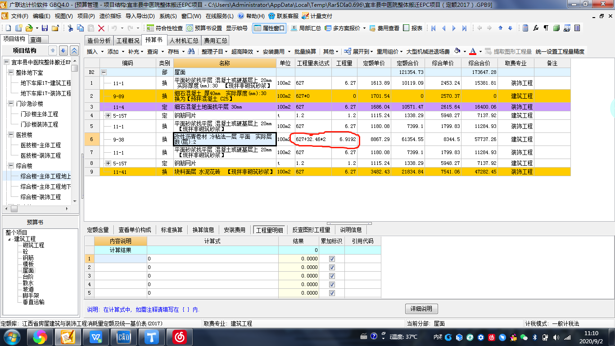The image size is (615, 346).
Task: Toggle 累加标识 checkbox in row 4
Action: click(x=332, y=284)
